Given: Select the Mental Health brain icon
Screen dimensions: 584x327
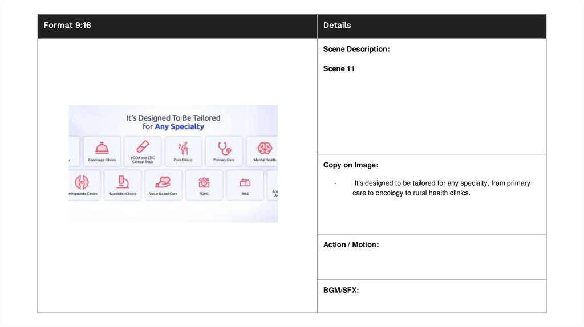Looking at the screenshot, I should (x=265, y=148).
